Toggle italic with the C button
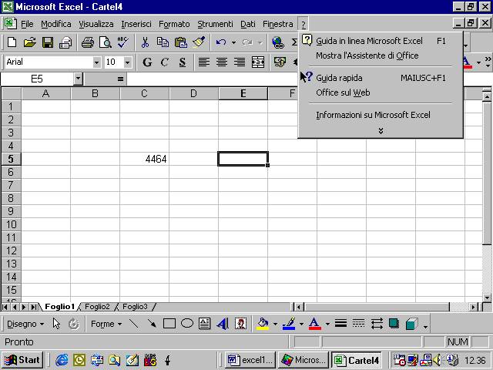Screen dimensions: 493x370 click(x=164, y=62)
